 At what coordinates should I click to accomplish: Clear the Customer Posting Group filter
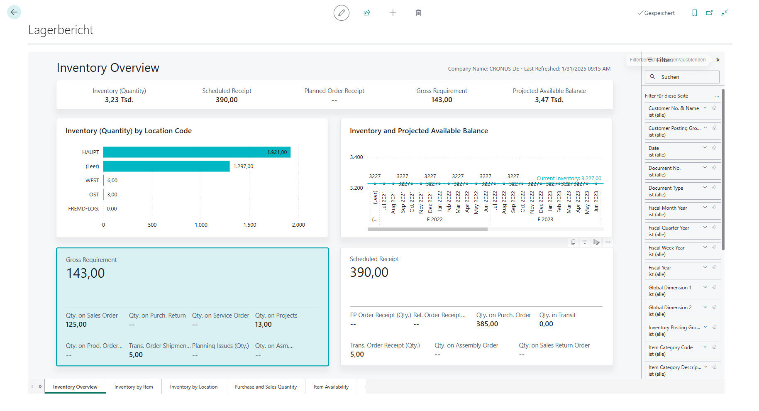[x=714, y=128]
